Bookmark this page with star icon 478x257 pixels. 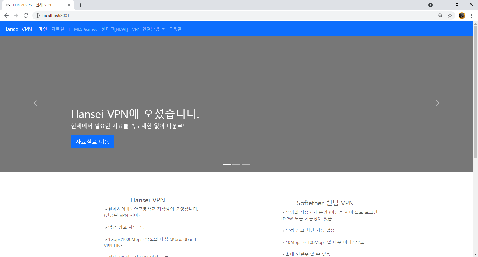pos(450,16)
